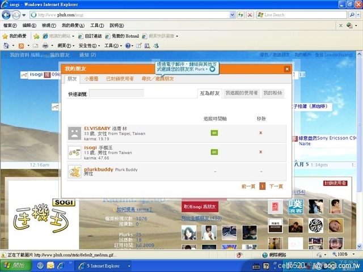
Task: Toggle timeline follow for ELVISBABY
Action: pyautogui.click(x=214, y=133)
